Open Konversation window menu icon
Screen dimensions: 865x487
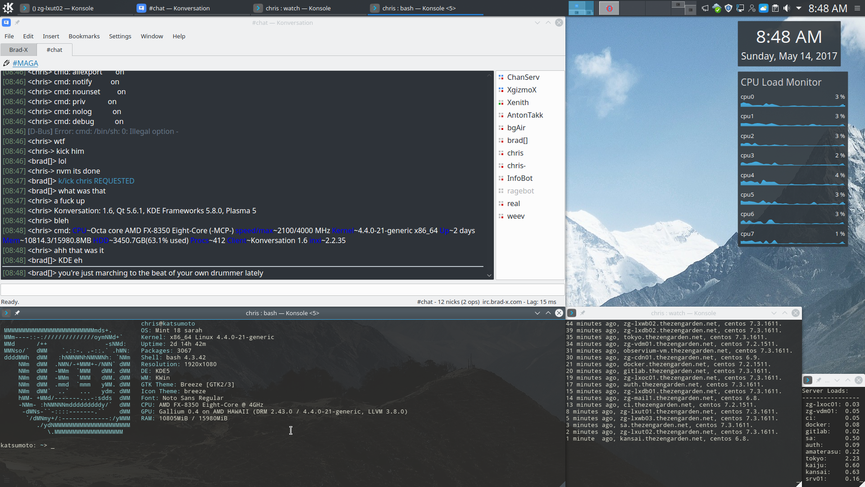pyautogui.click(x=6, y=23)
